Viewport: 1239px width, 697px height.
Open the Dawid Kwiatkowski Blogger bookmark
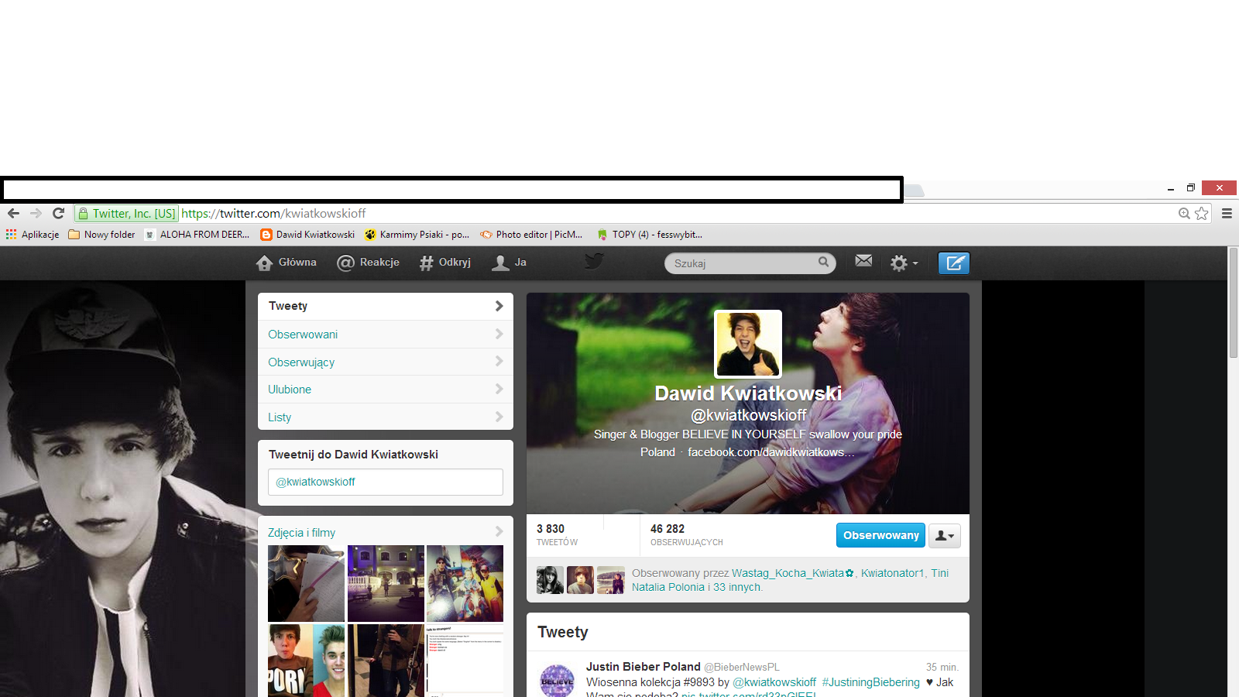307,235
